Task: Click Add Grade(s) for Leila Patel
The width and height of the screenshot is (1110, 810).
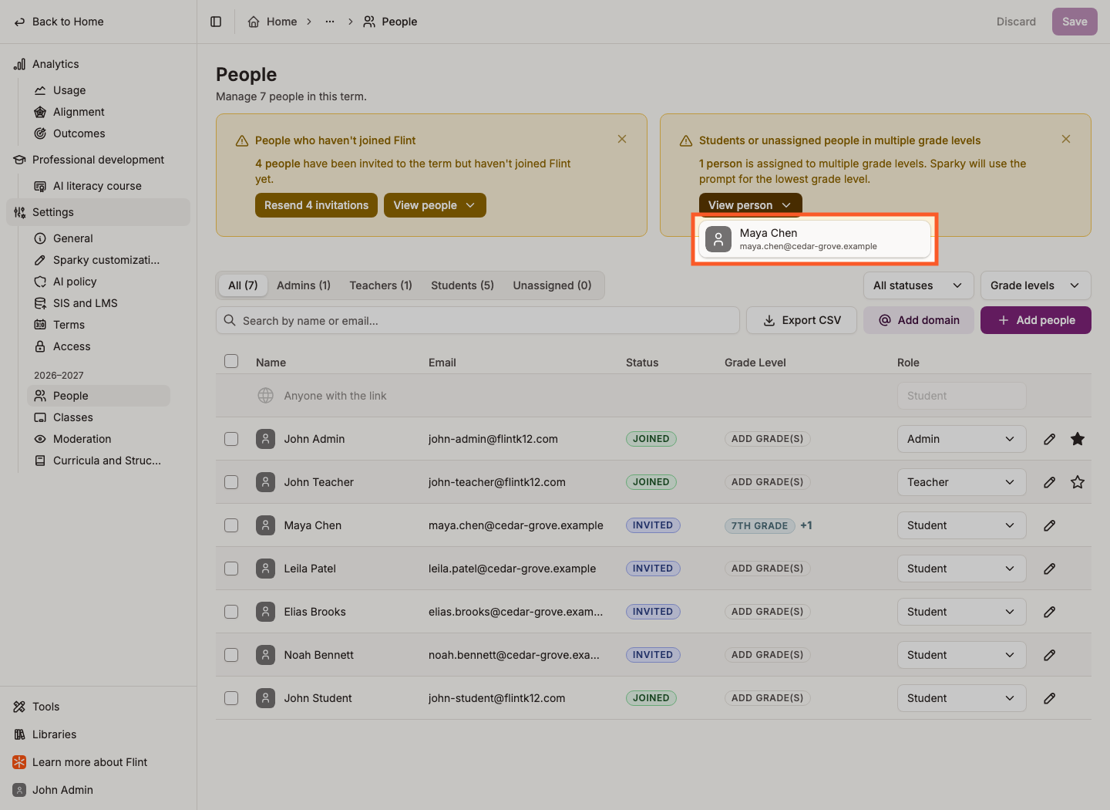Action: (767, 569)
